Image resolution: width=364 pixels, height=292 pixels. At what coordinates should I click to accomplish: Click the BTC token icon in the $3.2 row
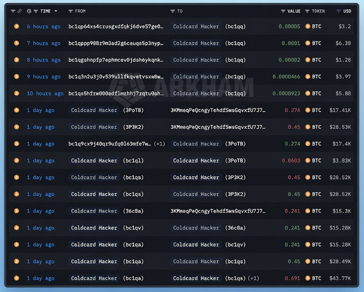[308, 26]
